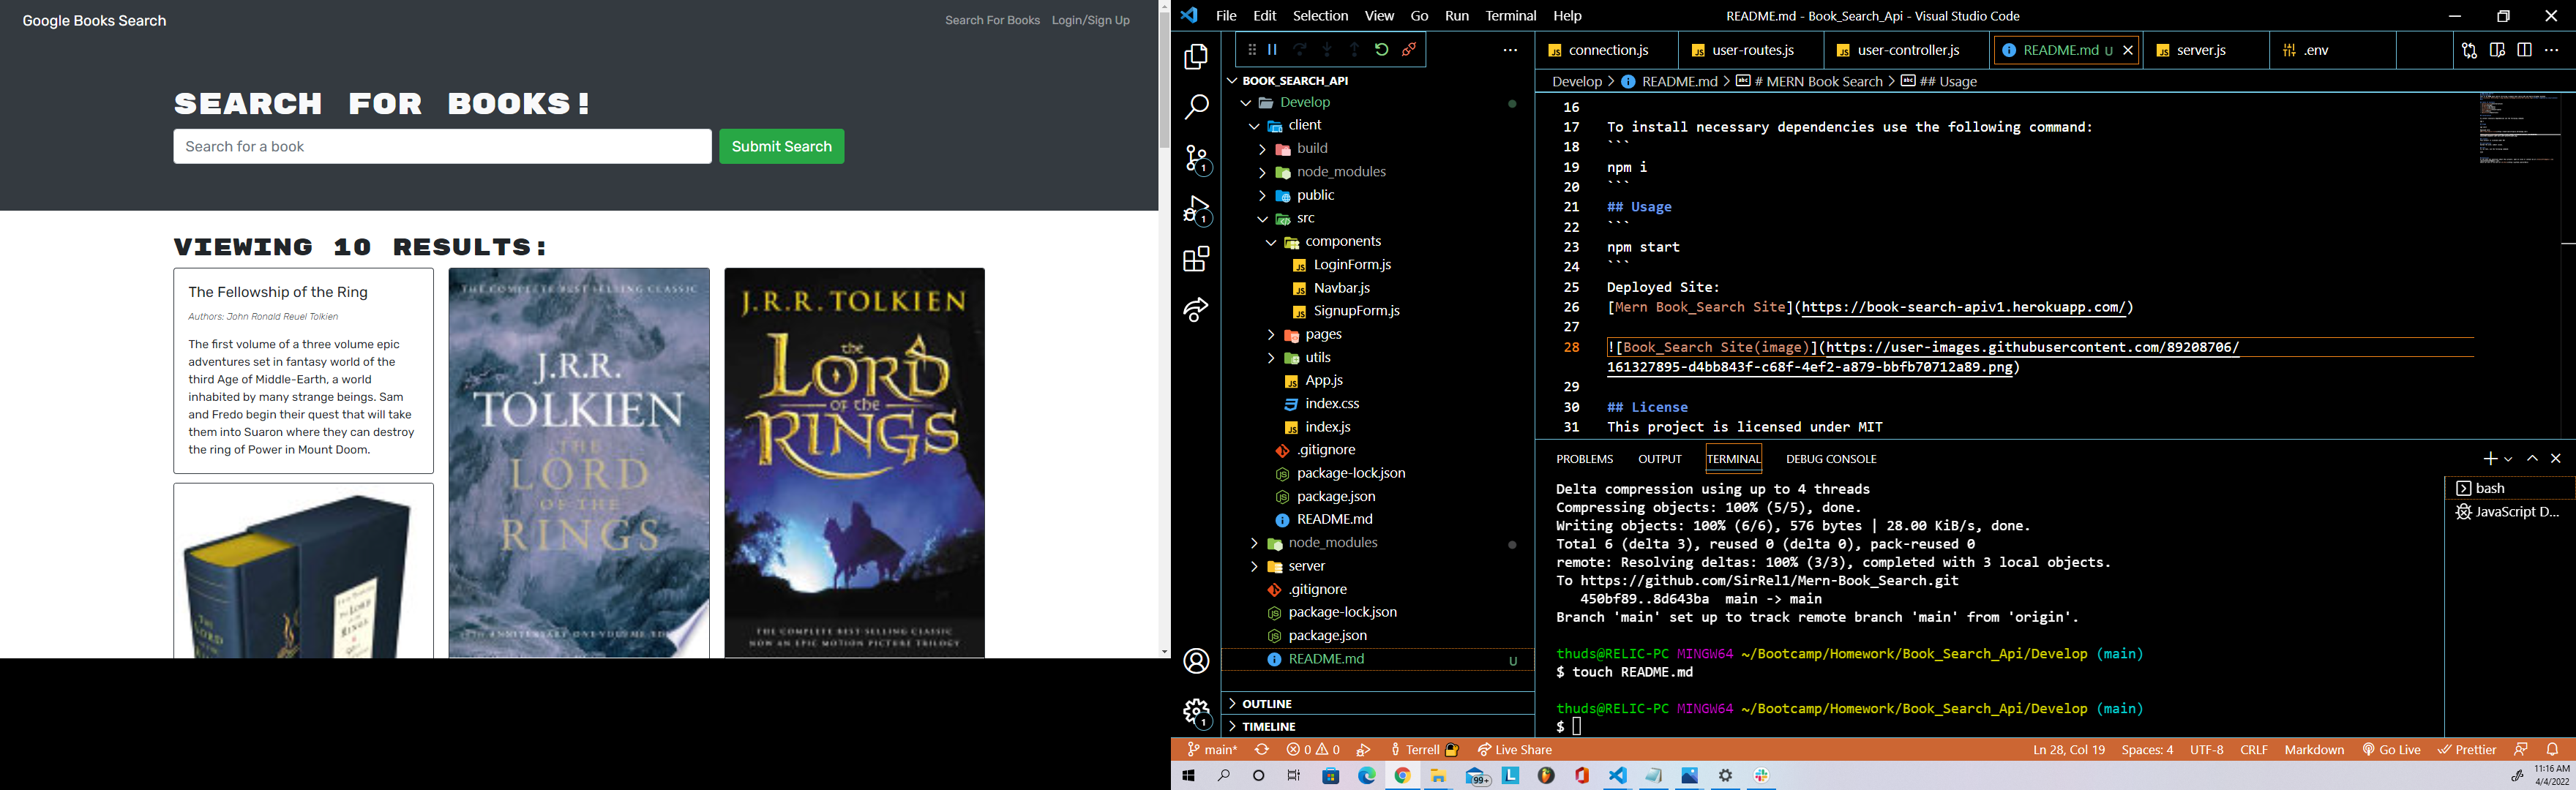Click the debug Restart button
The image size is (2576, 790).
1381,49
